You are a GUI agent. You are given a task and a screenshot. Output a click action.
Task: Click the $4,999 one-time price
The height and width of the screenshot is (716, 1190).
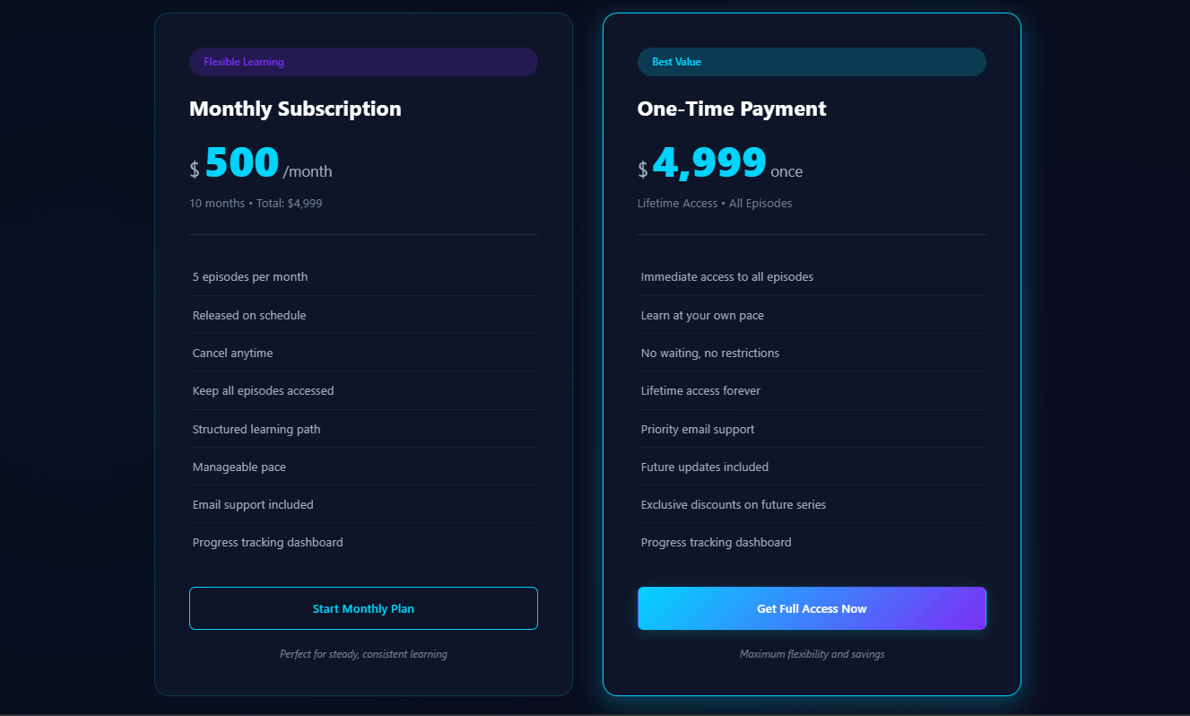708,162
